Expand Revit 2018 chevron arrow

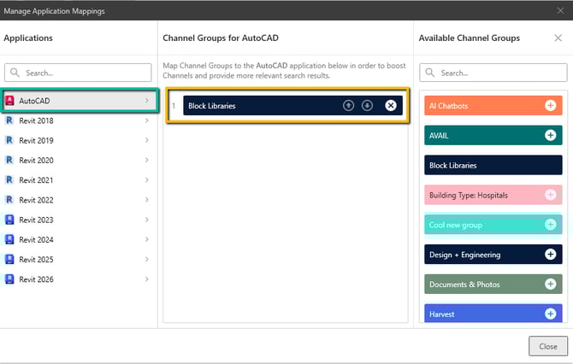coord(147,121)
